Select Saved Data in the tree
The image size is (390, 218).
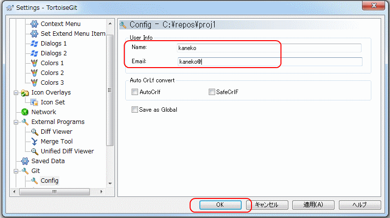[x=48, y=161]
